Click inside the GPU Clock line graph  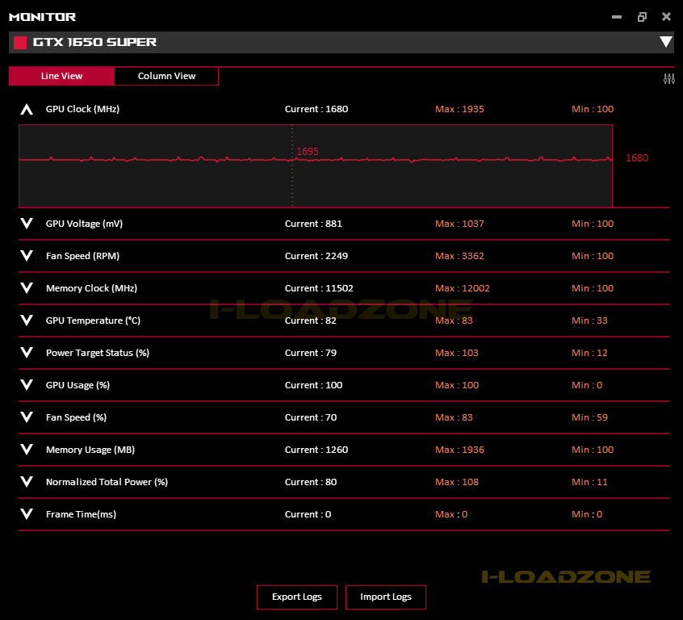[316, 166]
